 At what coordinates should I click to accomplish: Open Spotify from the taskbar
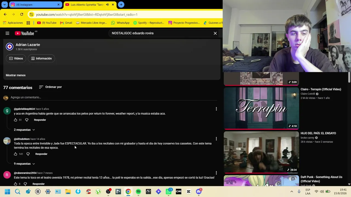138,192
